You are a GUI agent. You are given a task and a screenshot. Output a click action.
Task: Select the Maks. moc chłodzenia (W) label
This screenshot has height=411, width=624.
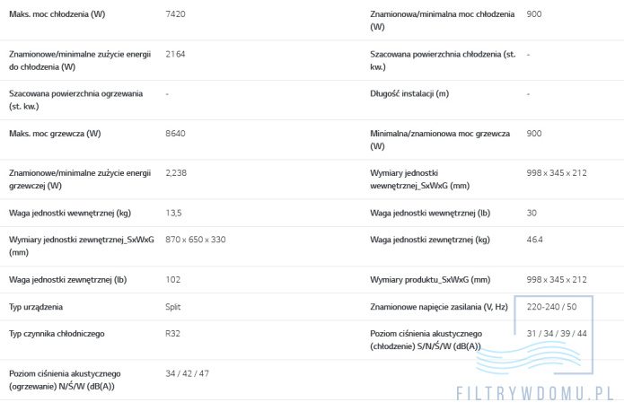(x=57, y=14)
